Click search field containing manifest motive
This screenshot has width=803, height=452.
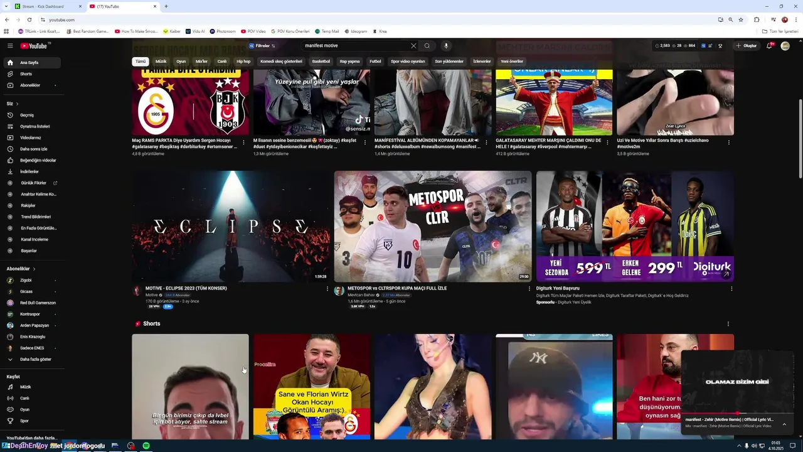pyautogui.click(x=354, y=46)
